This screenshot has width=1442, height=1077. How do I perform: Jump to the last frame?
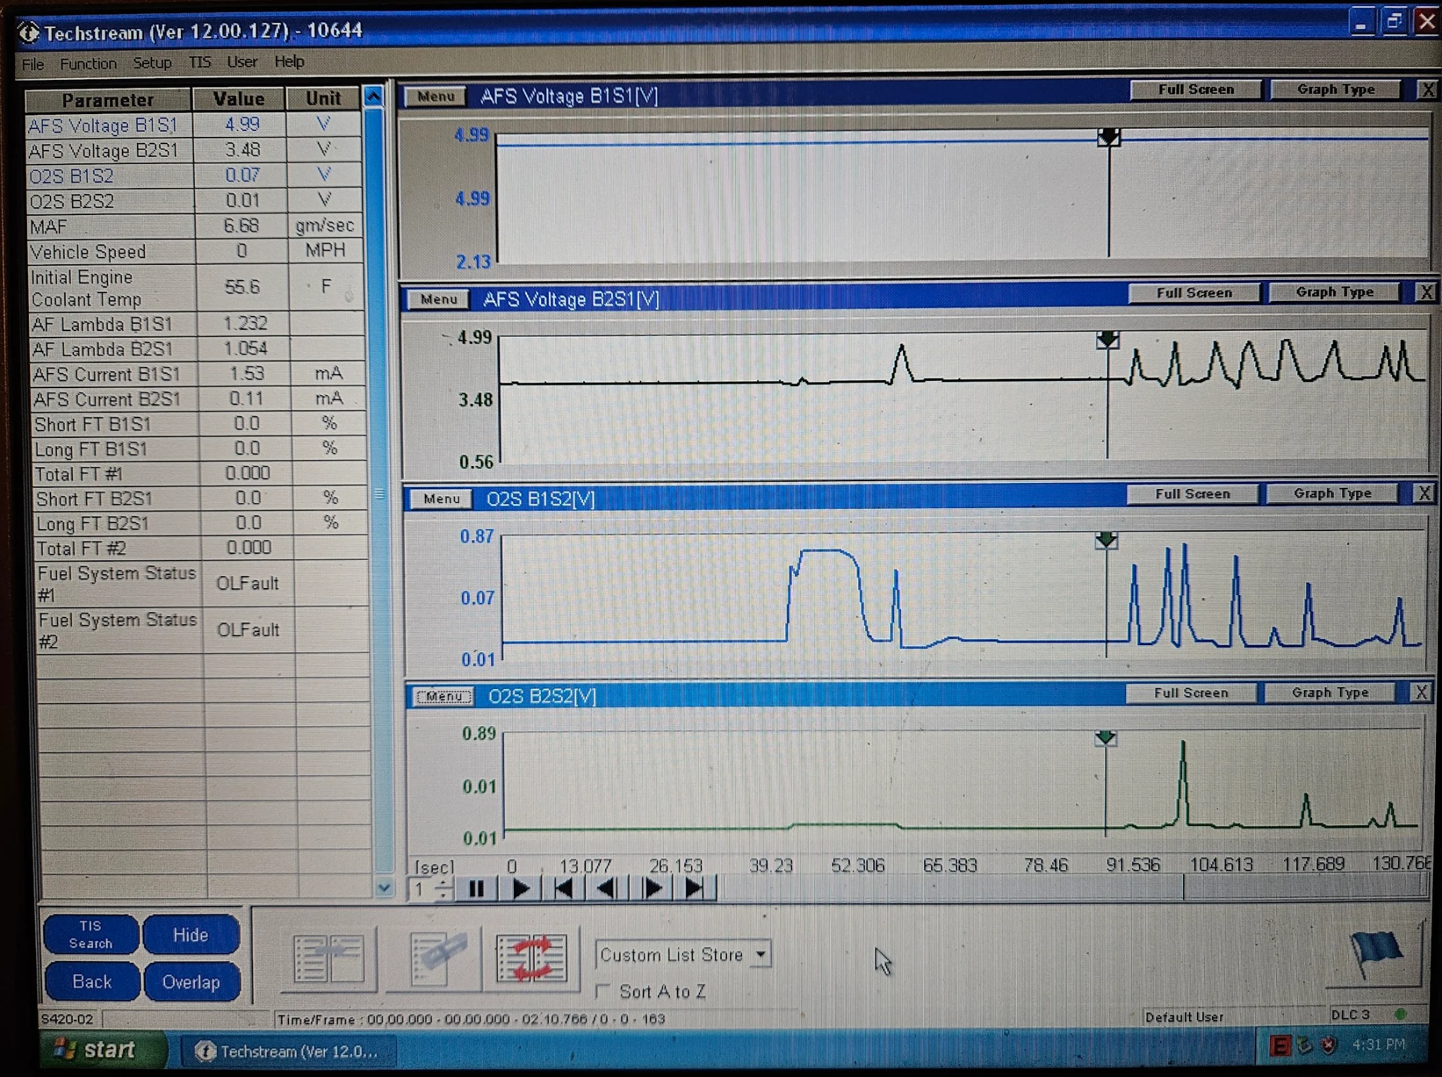click(694, 889)
